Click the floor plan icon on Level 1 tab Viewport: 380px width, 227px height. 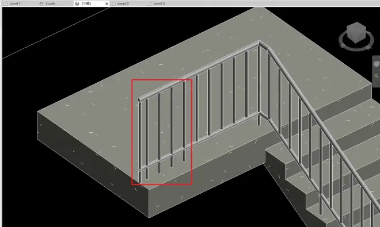pyautogui.click(x=5, y=3)
